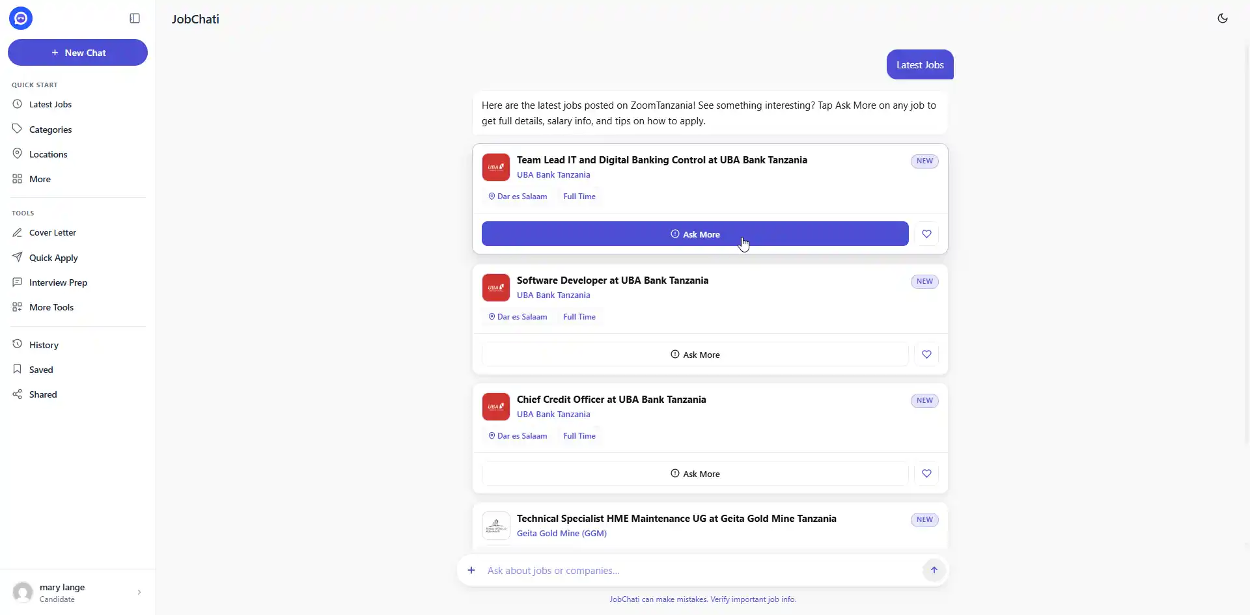Image resolution: width=1250 pixels, height=615 pixels.
Task: Show More Tools
Action: pyautogui.click(x=77, y=307)
